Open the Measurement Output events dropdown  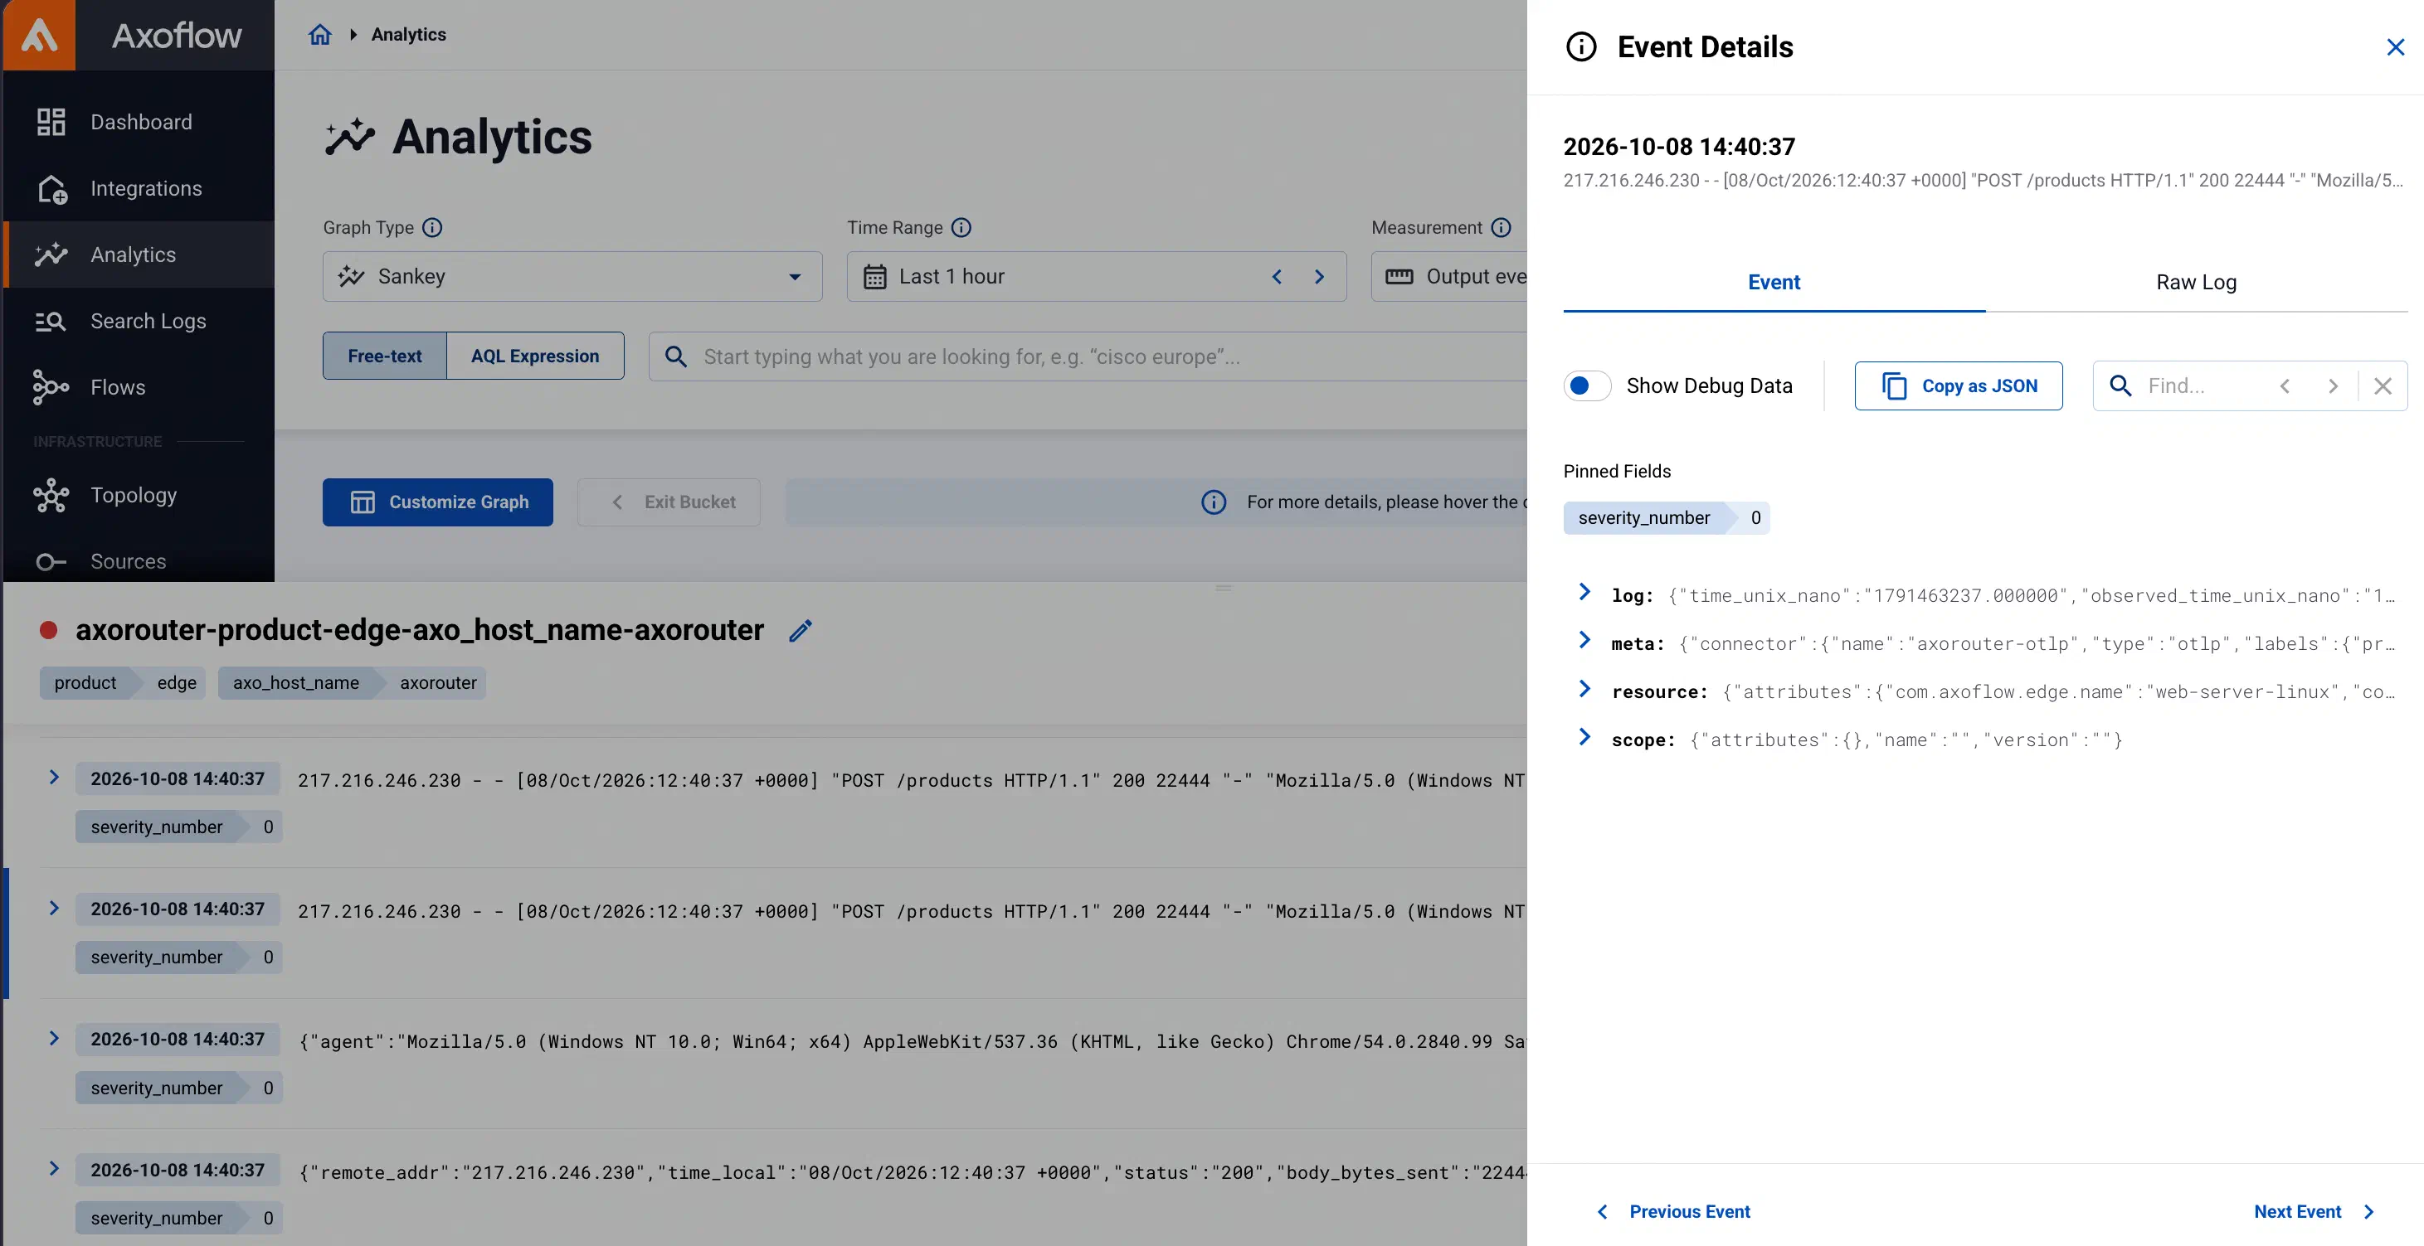1449,276
